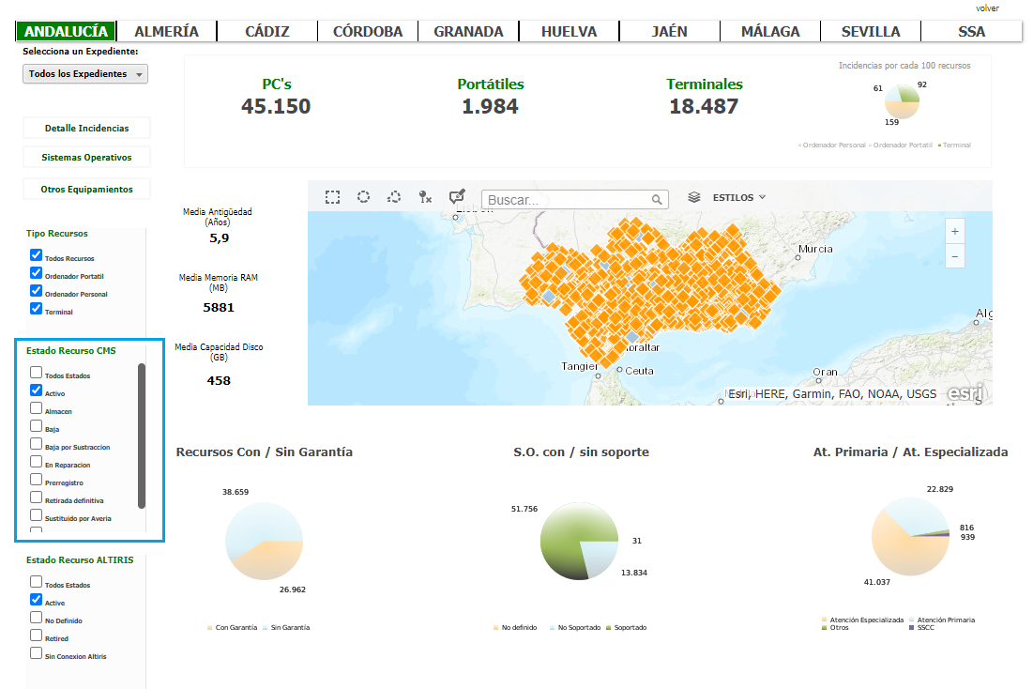Switch to the SSA tab
The image size is (1033, 689).
[972, 31]
